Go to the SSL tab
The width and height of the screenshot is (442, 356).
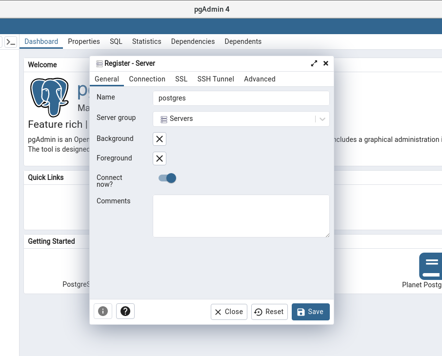pyautogui.click(x=181, y=79)
